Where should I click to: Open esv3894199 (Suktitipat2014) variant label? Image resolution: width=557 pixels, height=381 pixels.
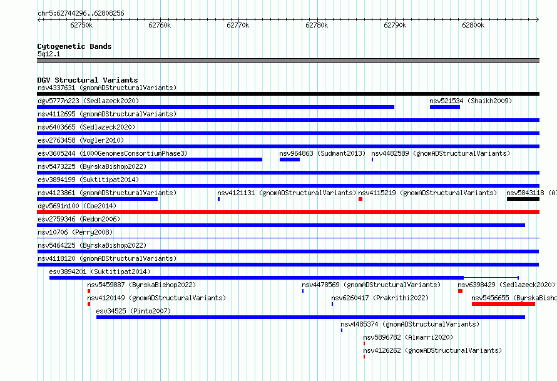point(88,180)
